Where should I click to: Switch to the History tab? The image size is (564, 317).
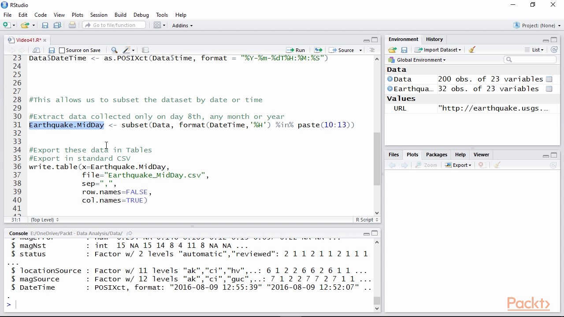point(434,39)
